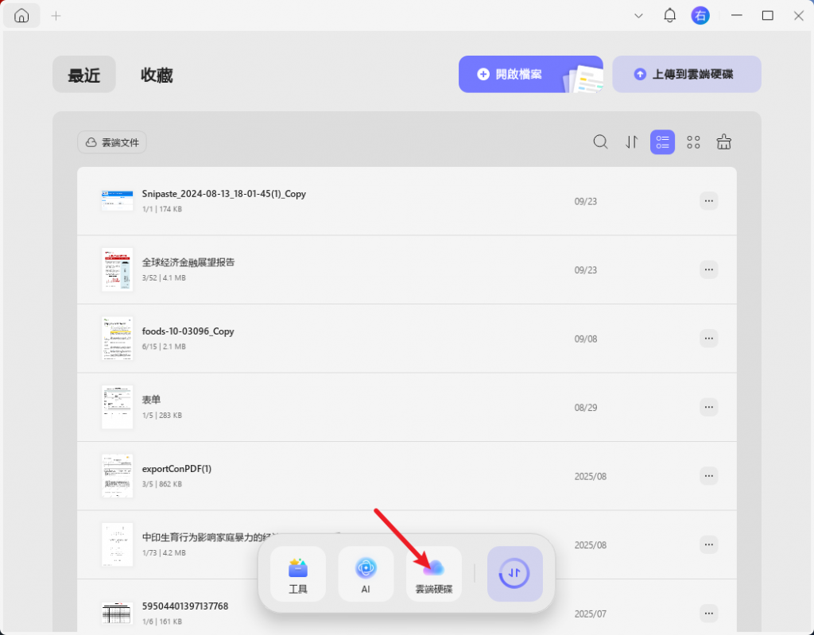Click the 595044013971 37768 file thumbnail
The image size is (814, 635).
[x=118, y=614]
